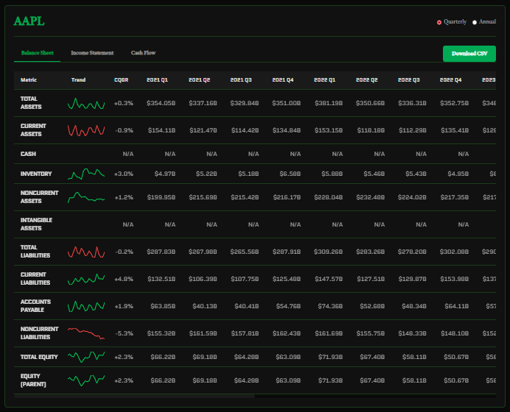Click the INVENTORY row label
510x412 pixels.
click(x=36, y=174)
